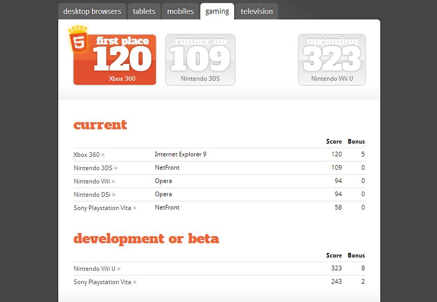Click the Score header in the current table

tap(334, 142)
